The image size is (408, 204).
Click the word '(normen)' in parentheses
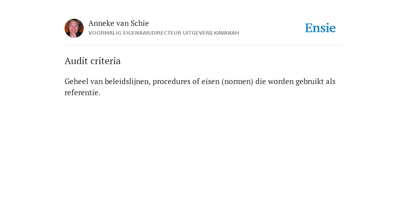pos(237,81)
